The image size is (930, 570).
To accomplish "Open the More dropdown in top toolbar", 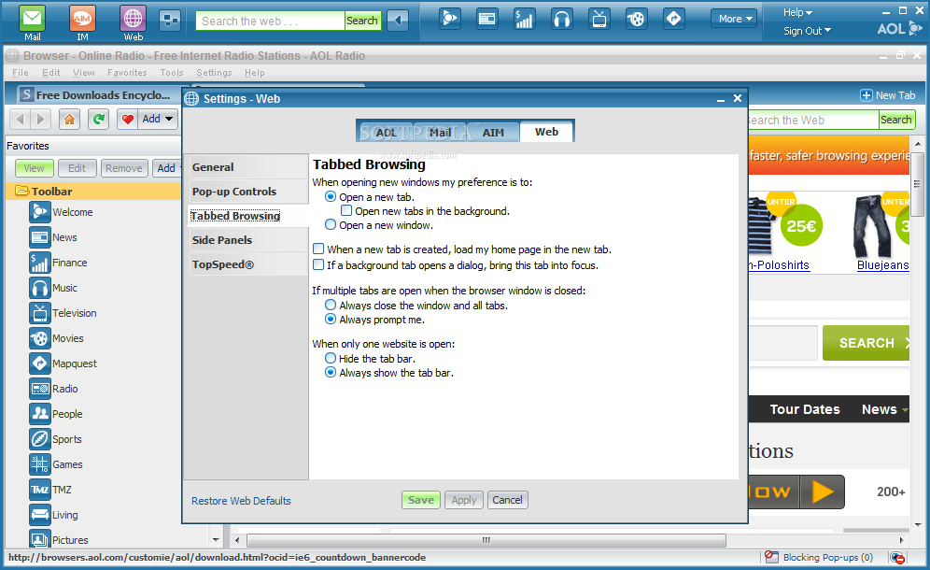I will (734, 19).
